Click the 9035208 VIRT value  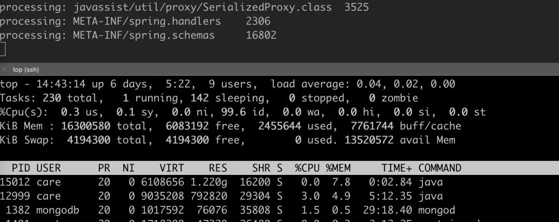pos(163,196)
